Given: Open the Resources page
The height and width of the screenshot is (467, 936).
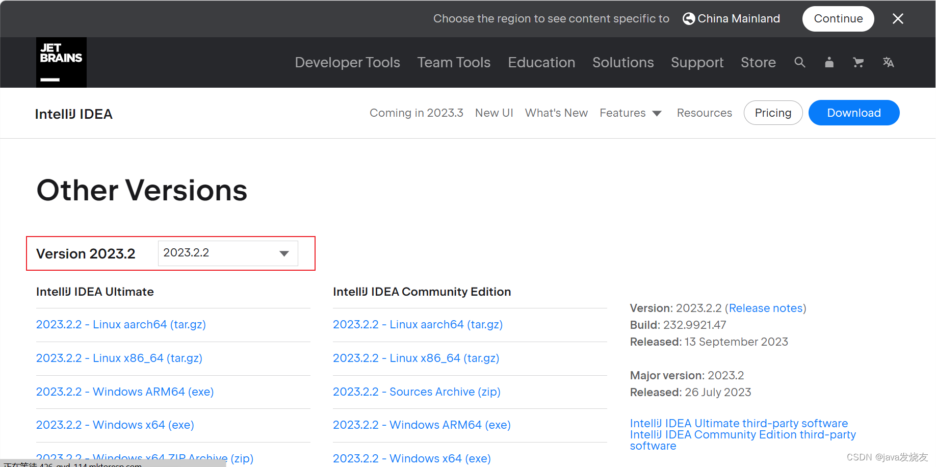Looking at the screenshot, I should click(704, 113).
